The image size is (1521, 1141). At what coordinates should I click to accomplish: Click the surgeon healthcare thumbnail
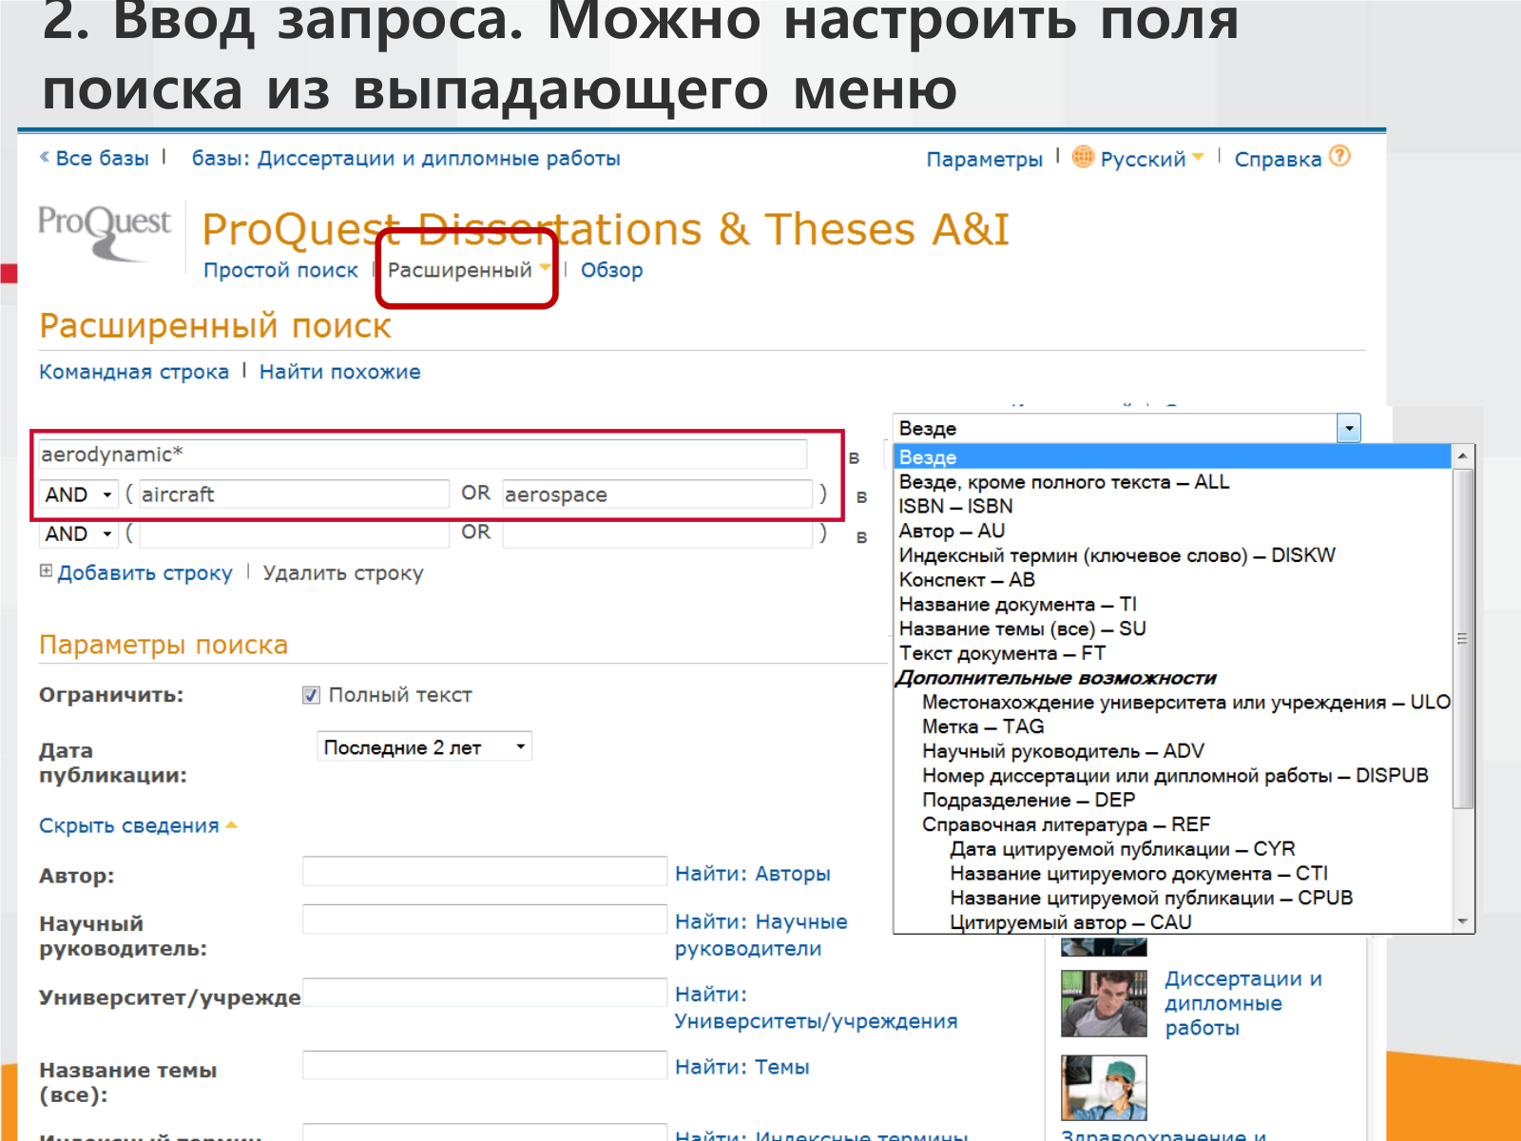tap(1104, 1088)
